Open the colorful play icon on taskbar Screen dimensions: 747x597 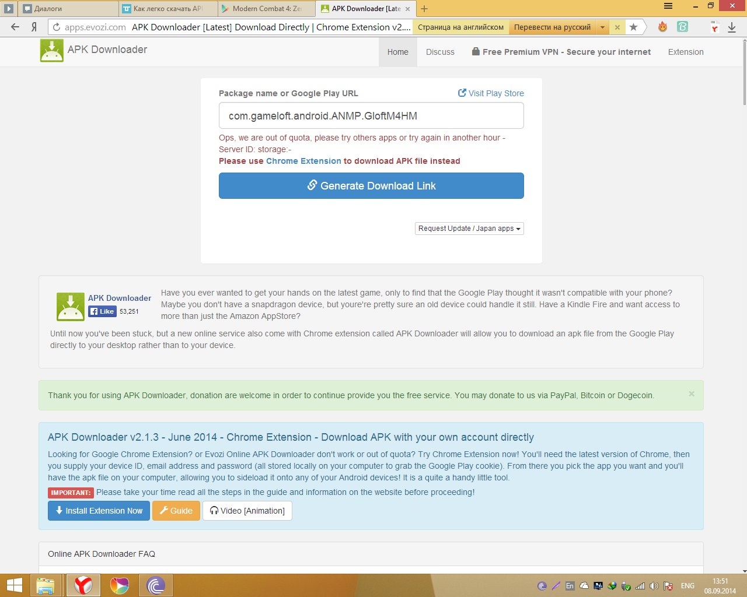click(119, 585)
